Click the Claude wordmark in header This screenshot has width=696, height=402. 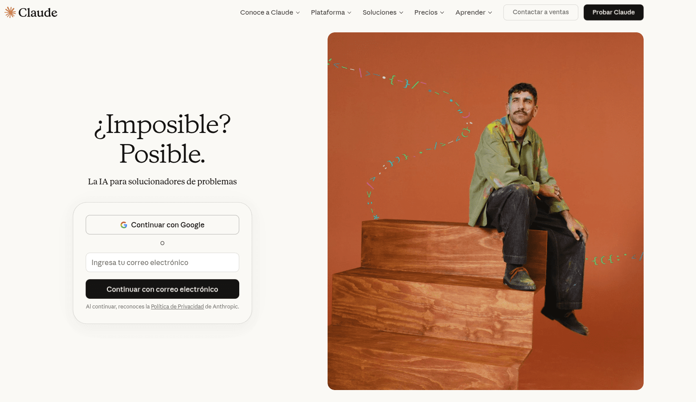38,12
